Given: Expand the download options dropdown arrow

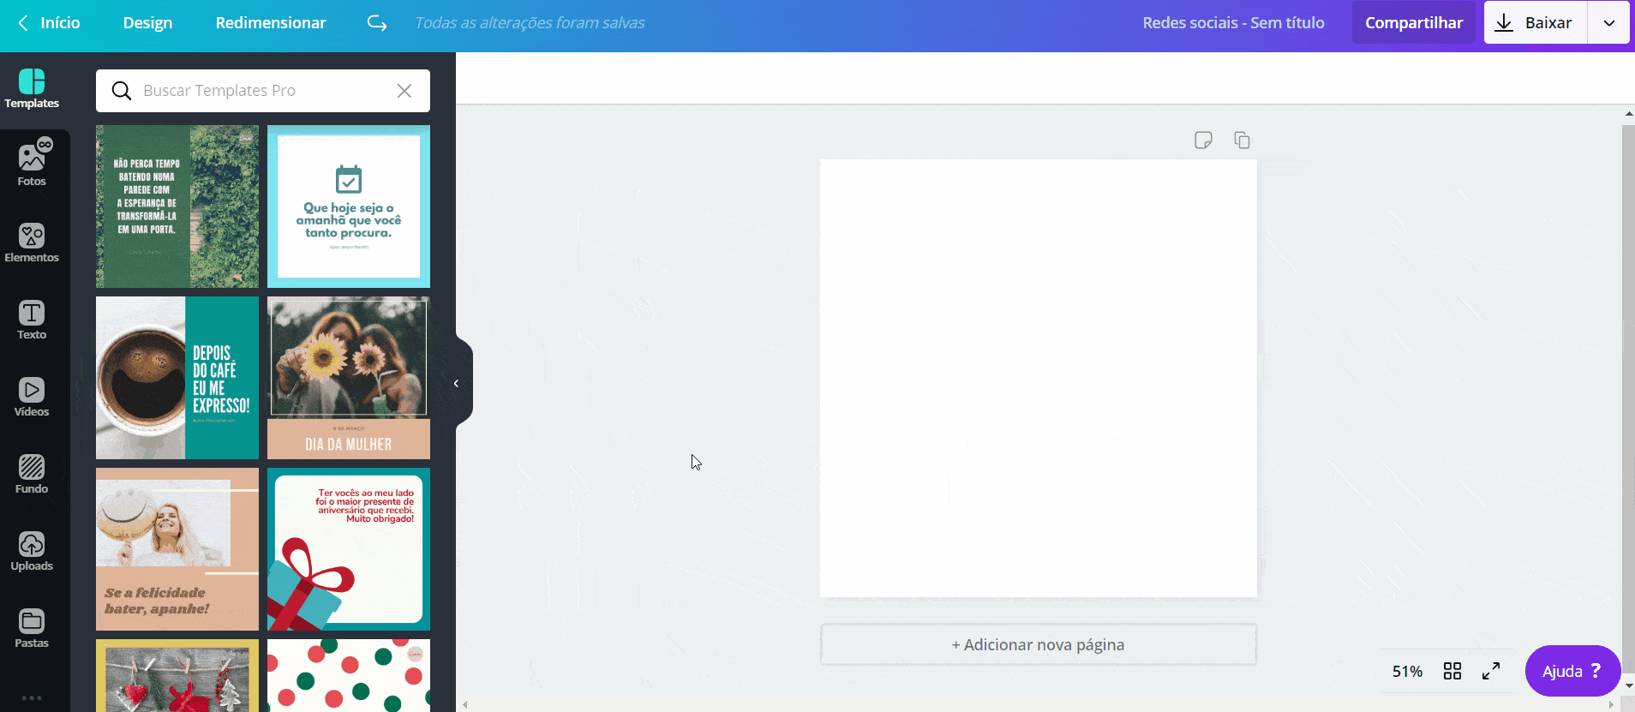Looking at the screenshot, I should point(1609,23).
